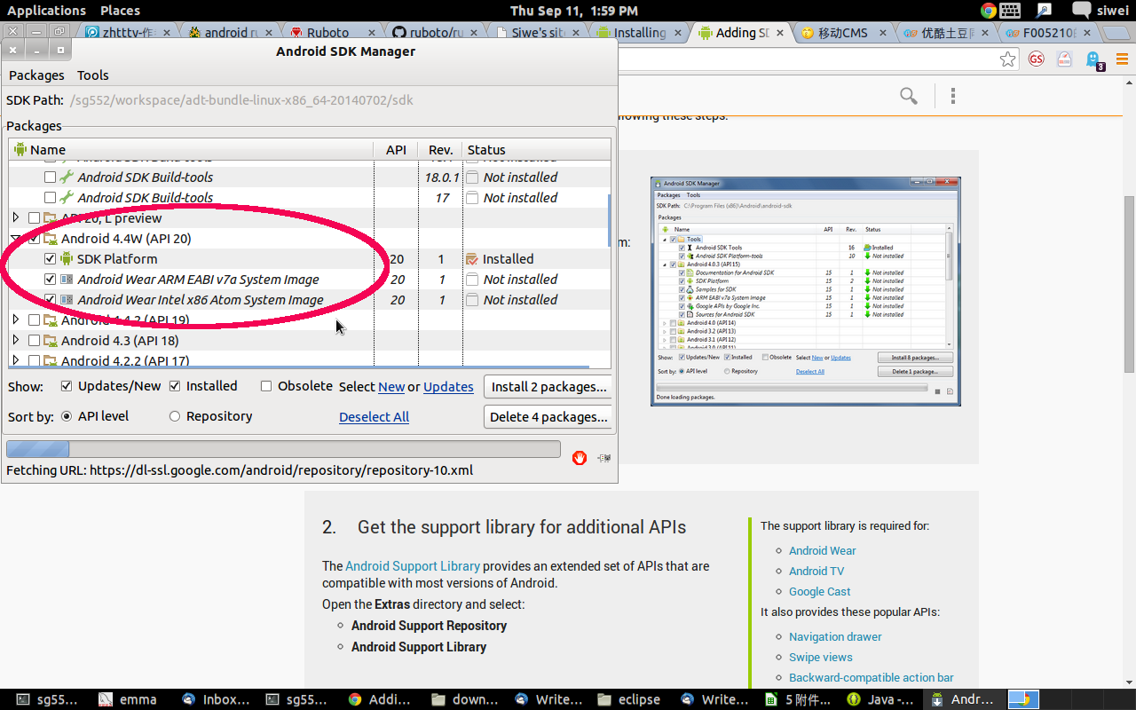Toggle the Installed show-filter checkbox
The width and height of the screenshot is (1136, 710).
click(175, 386)
